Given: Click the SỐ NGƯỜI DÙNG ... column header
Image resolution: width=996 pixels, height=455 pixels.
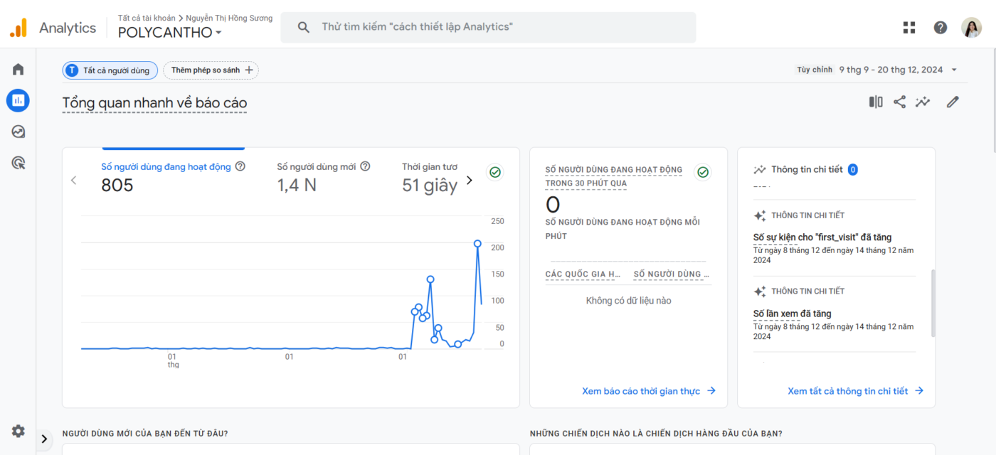Looking at the screenshot, I should click(x=672, y=274).
